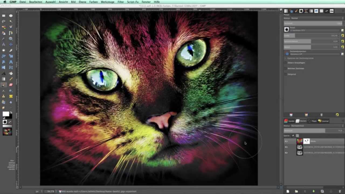This screenshot has height=194, width=345.
Task: Open the layers dock tab configuration menu
Action: coord(343,121)
